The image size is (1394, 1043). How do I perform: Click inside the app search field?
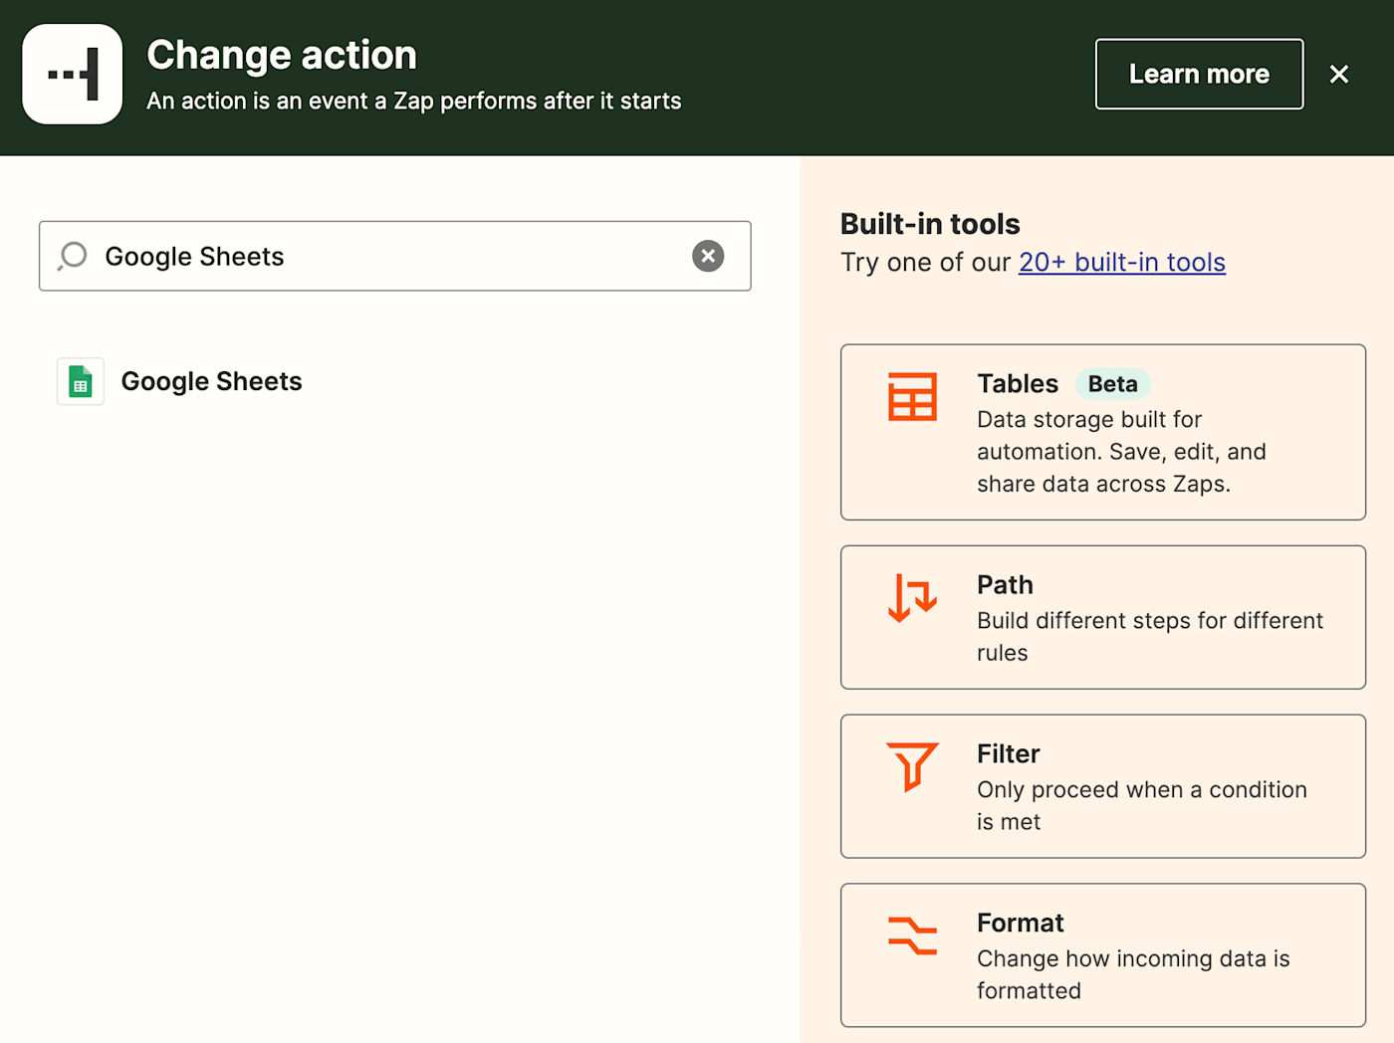pos(394,256)
